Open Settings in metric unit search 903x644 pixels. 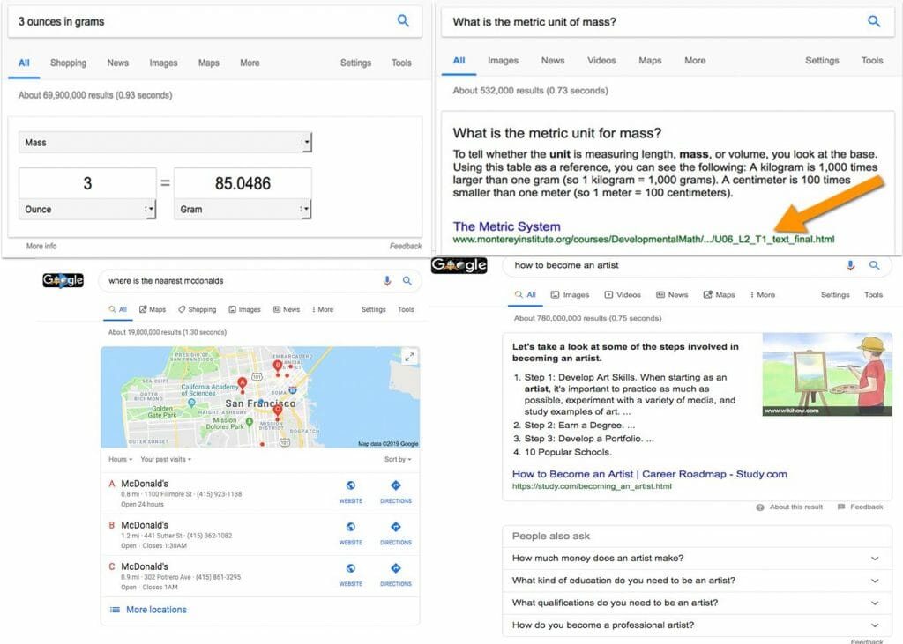point(822,61)
